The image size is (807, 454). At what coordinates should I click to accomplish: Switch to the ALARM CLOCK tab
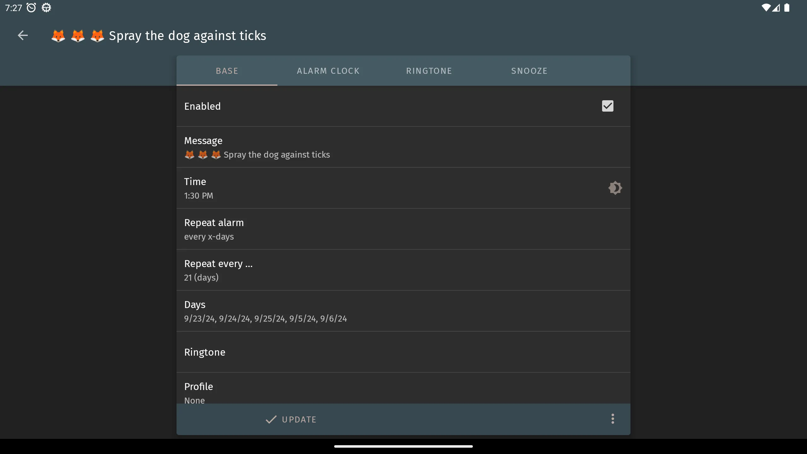point(328,71)
